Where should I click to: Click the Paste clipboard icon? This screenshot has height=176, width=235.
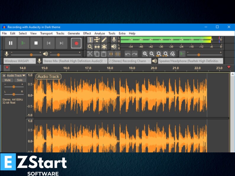point(104,54)
